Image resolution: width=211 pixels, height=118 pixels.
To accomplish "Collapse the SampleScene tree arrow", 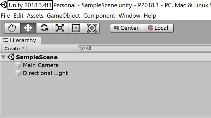I will [3, 57].
